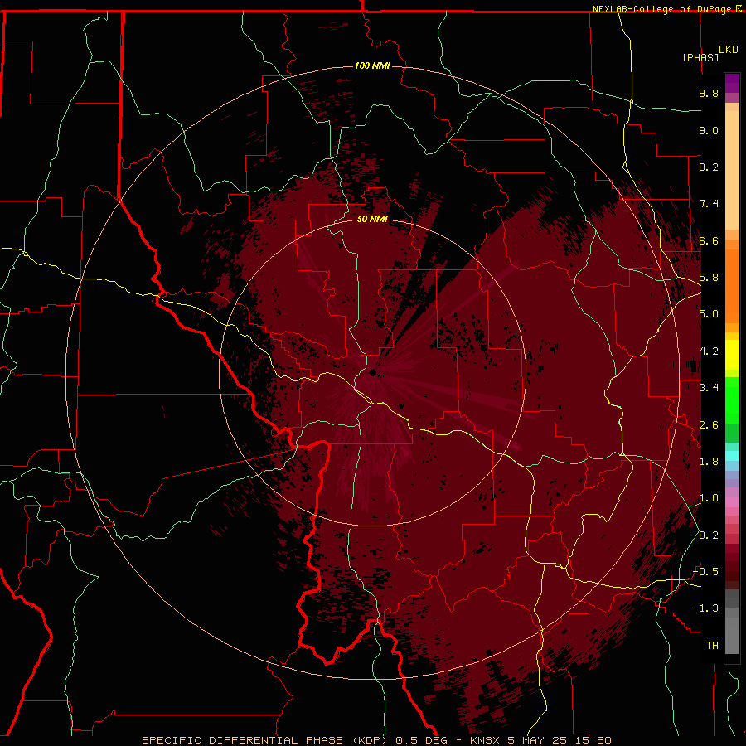Screen dimensions: 746x746
Task: Click the bright green color scale segment
Action: click(x=732, y=400)
